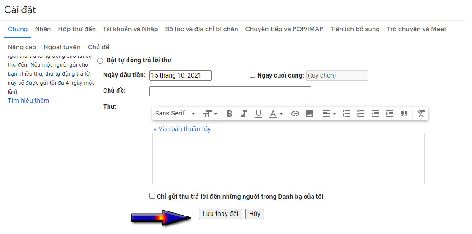
Task: Open the text alignment options
Action: (x=329, y=114)
